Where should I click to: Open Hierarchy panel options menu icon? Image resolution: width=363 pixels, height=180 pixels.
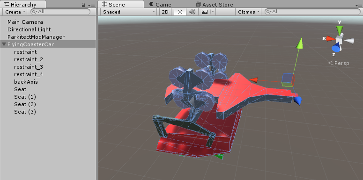click(92, 5)
